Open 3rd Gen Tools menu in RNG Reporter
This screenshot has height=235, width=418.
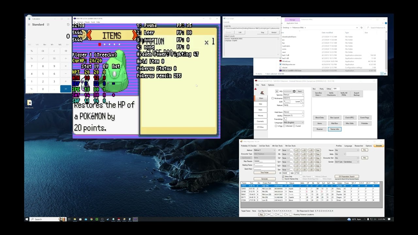[x=265, y=146]
